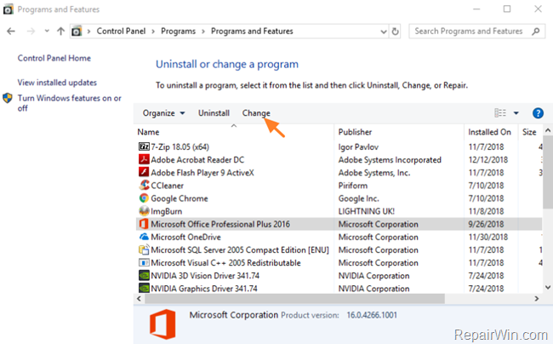Click the horizontal scrollbar left arrow

[x=139, y=299]
